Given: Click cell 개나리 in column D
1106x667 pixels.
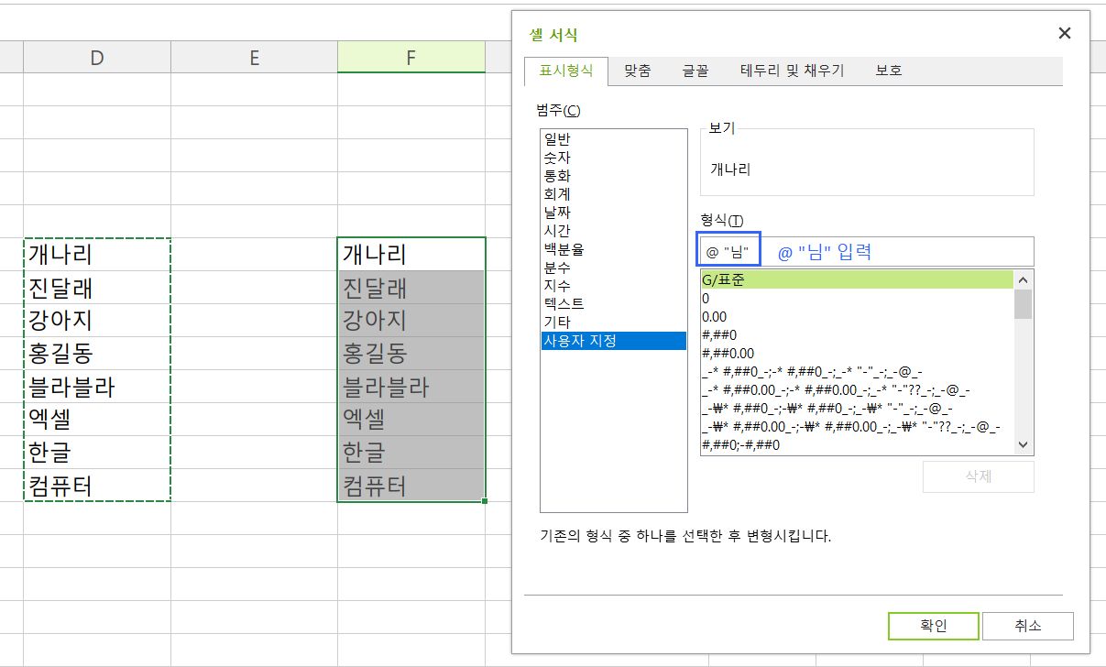Looking at the screenshot, I should [x=97, y=255].
